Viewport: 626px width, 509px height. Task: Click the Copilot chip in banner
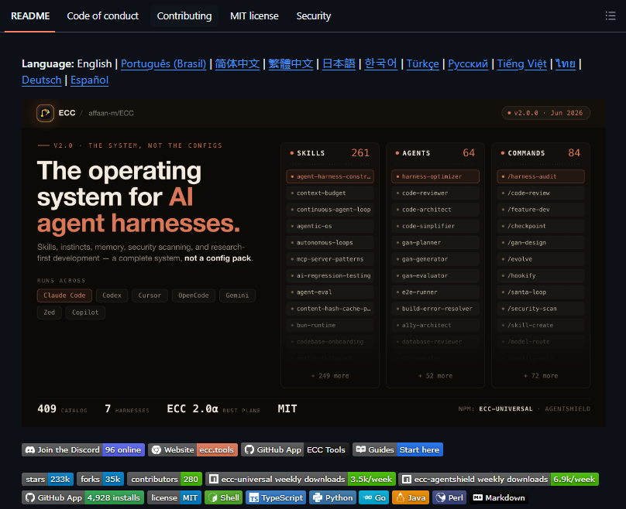point(85,313)
